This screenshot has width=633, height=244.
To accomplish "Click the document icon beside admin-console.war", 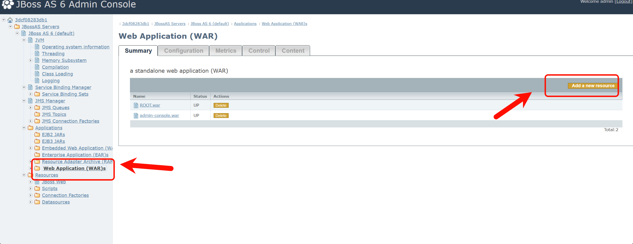I will (x=136, y=116).
